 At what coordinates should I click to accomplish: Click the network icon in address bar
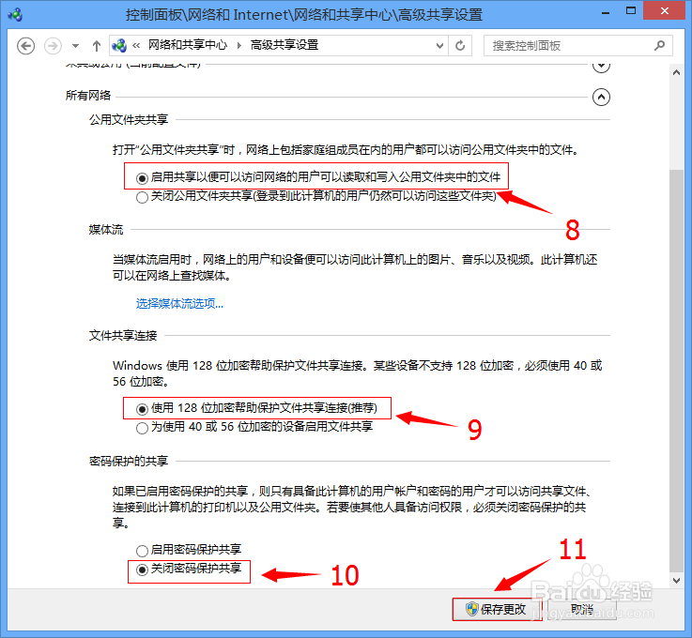tap(119, 45)
